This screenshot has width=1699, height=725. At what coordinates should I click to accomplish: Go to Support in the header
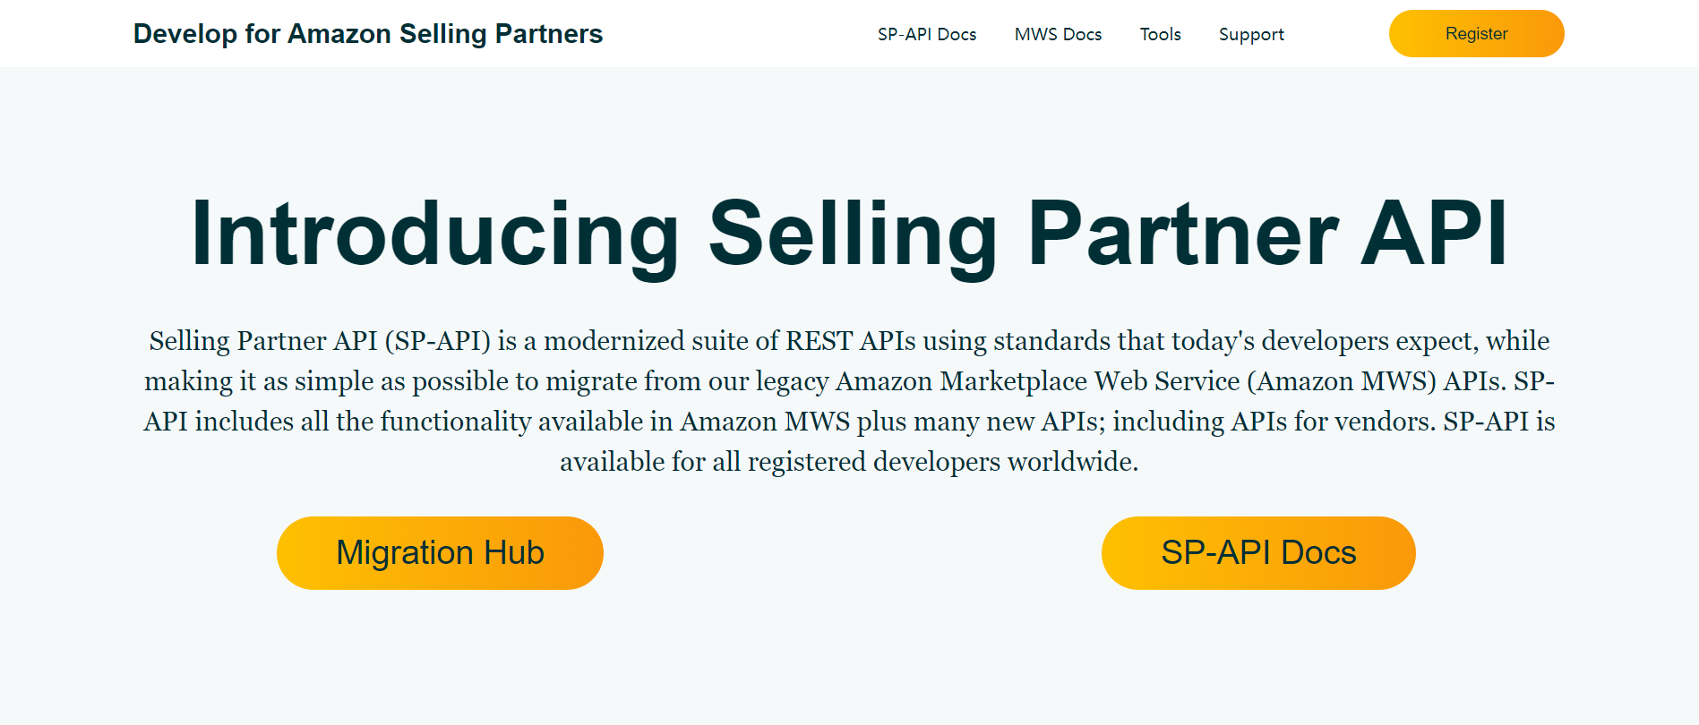tap(1250, 34)
